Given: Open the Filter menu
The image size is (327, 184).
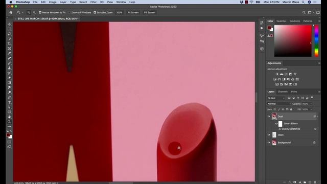Looking at the screenshot, I should coord(93,2).
